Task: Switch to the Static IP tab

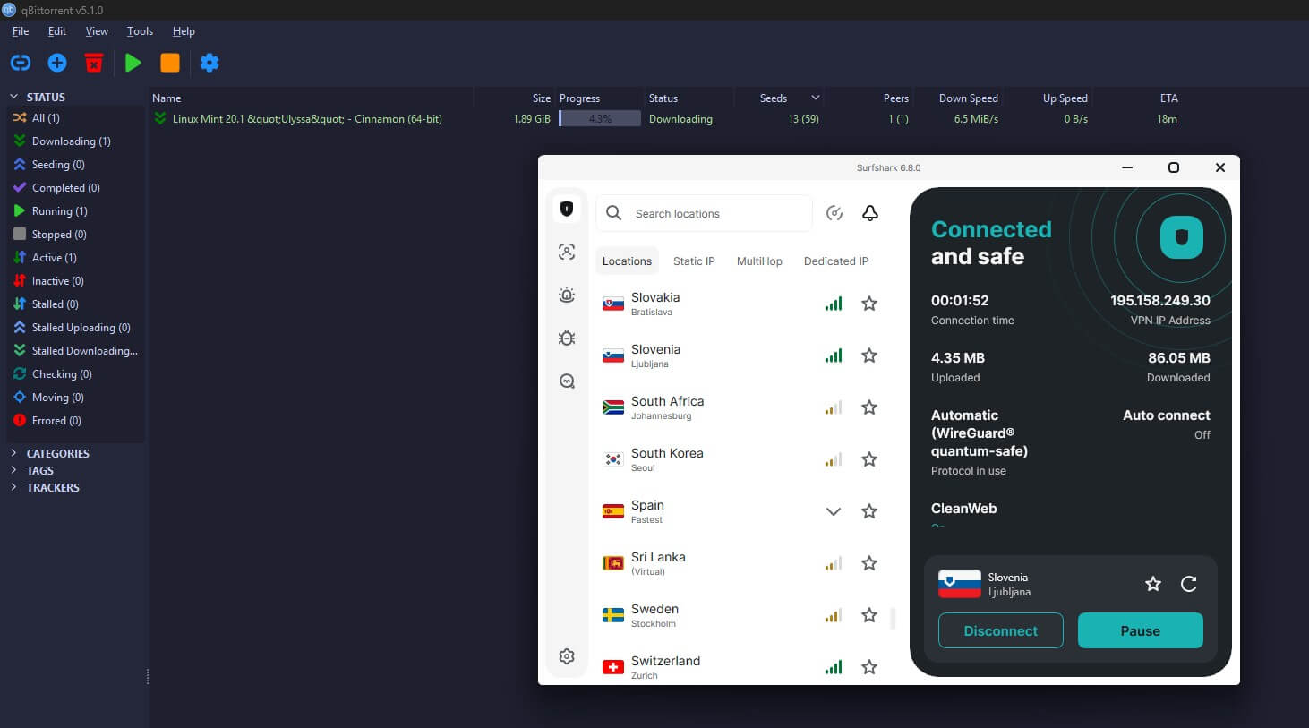Action: (x=694, y=261)
